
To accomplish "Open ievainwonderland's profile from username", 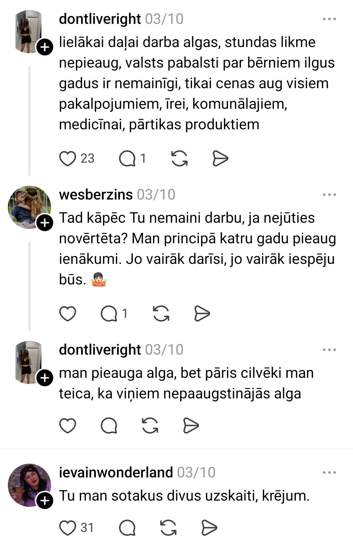I will 116,473.
